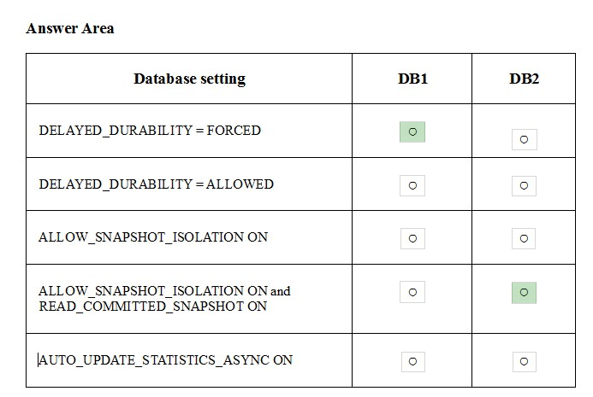Click the Database setting column header
This screenshot has width=593, height=397.
(x=189, y=79)
